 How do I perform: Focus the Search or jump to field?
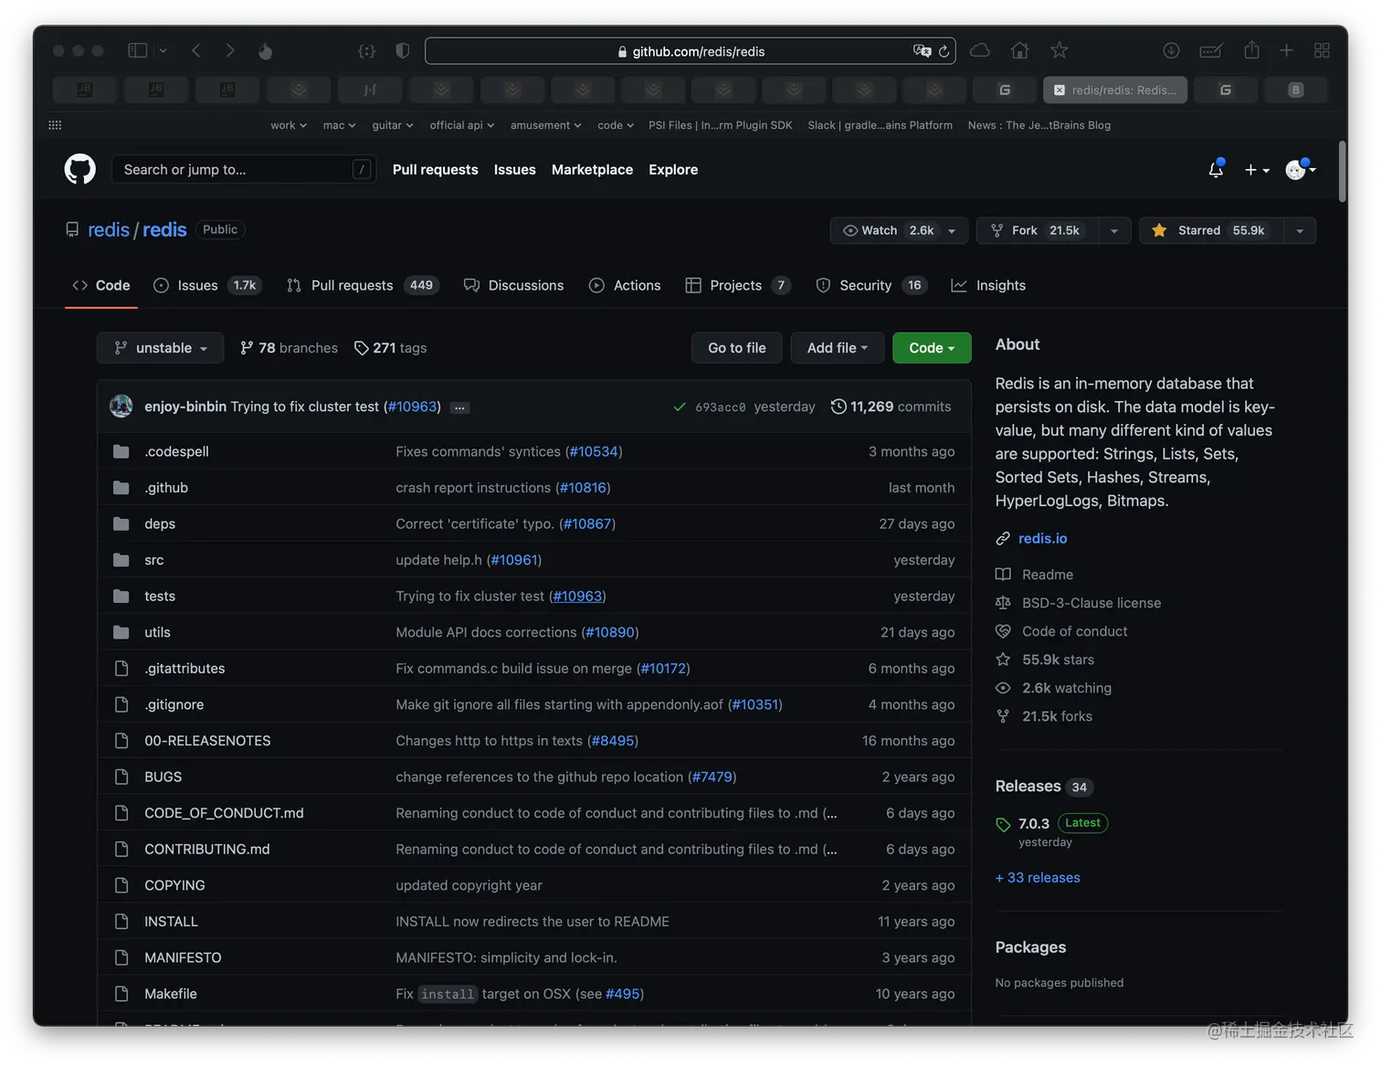[x=244, y=169]
